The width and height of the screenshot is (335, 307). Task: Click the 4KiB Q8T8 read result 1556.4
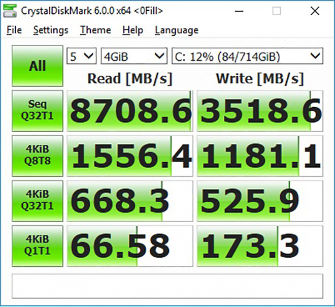tap(130, 156)
